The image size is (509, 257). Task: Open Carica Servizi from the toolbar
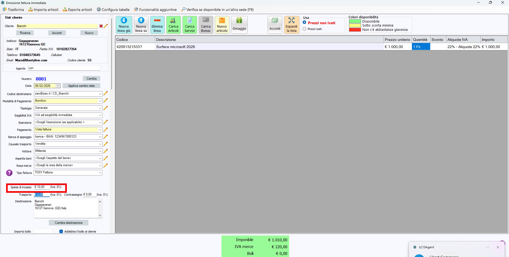[x=189, y=25]
